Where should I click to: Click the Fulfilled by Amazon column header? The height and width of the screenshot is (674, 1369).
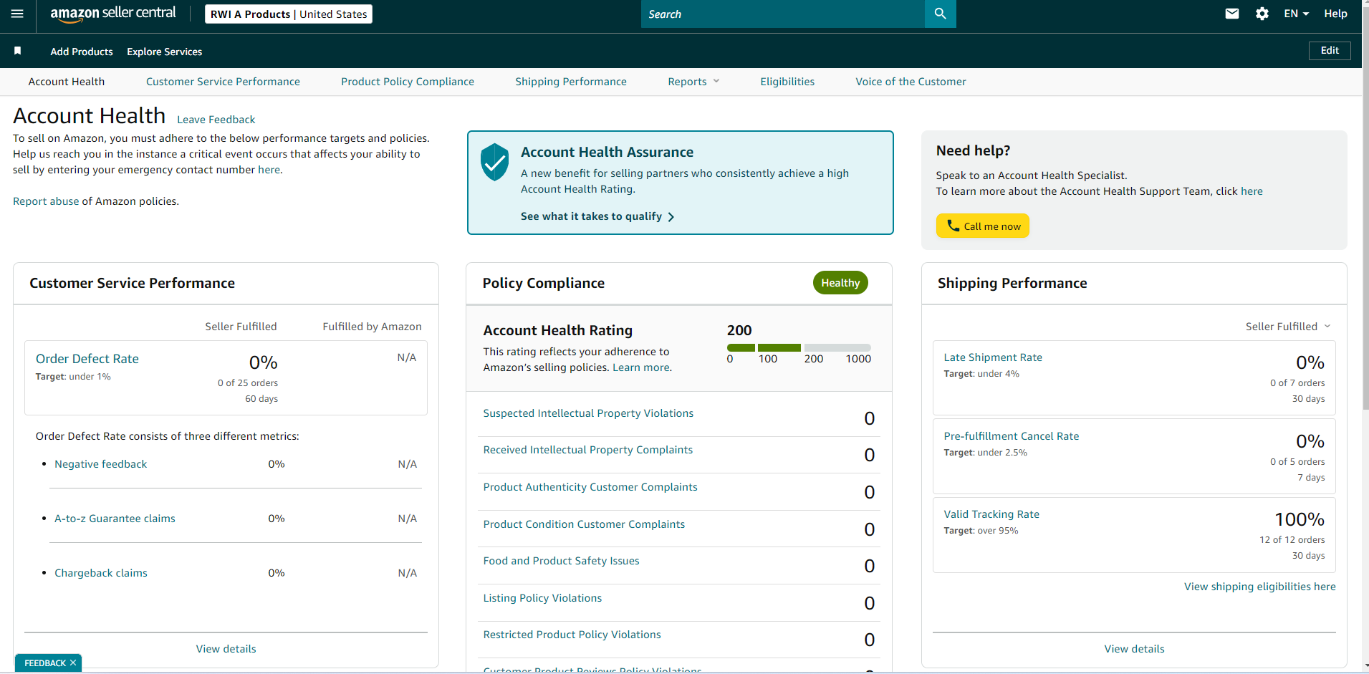click(x=372, y=327)
